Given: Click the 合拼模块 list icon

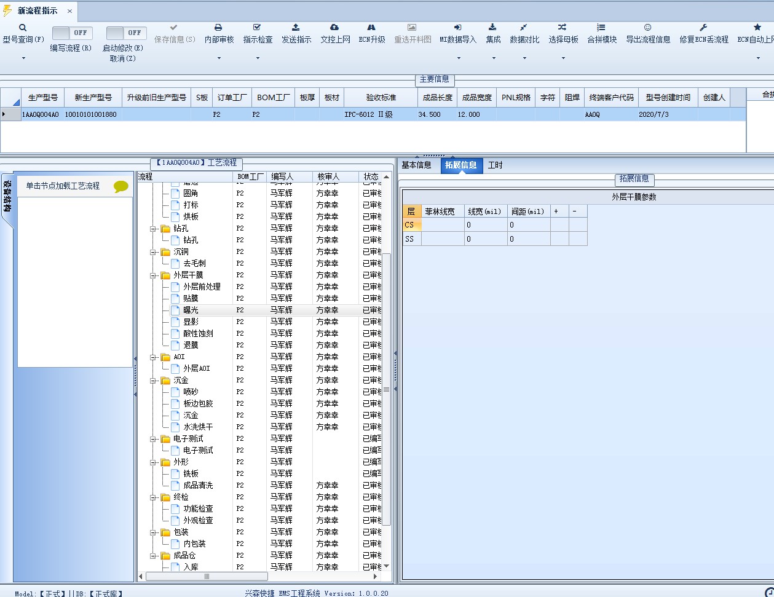Looking at the screenshot, I should (x=601, y=28).
